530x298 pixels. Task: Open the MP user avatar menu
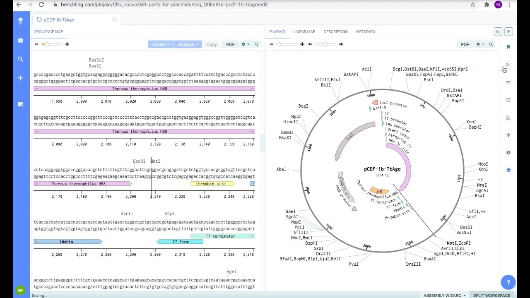[x=20, y=290]
